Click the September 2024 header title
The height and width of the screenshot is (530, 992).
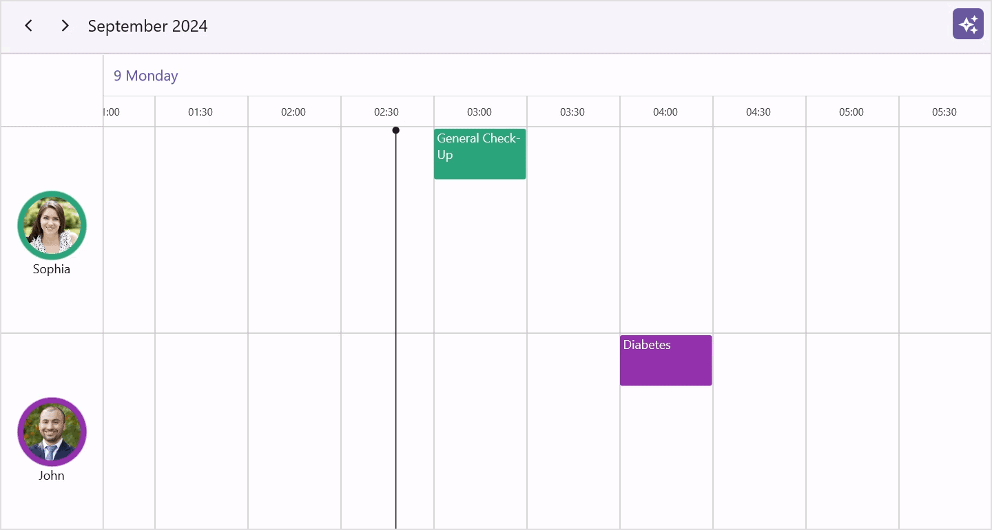coord(147,26)
